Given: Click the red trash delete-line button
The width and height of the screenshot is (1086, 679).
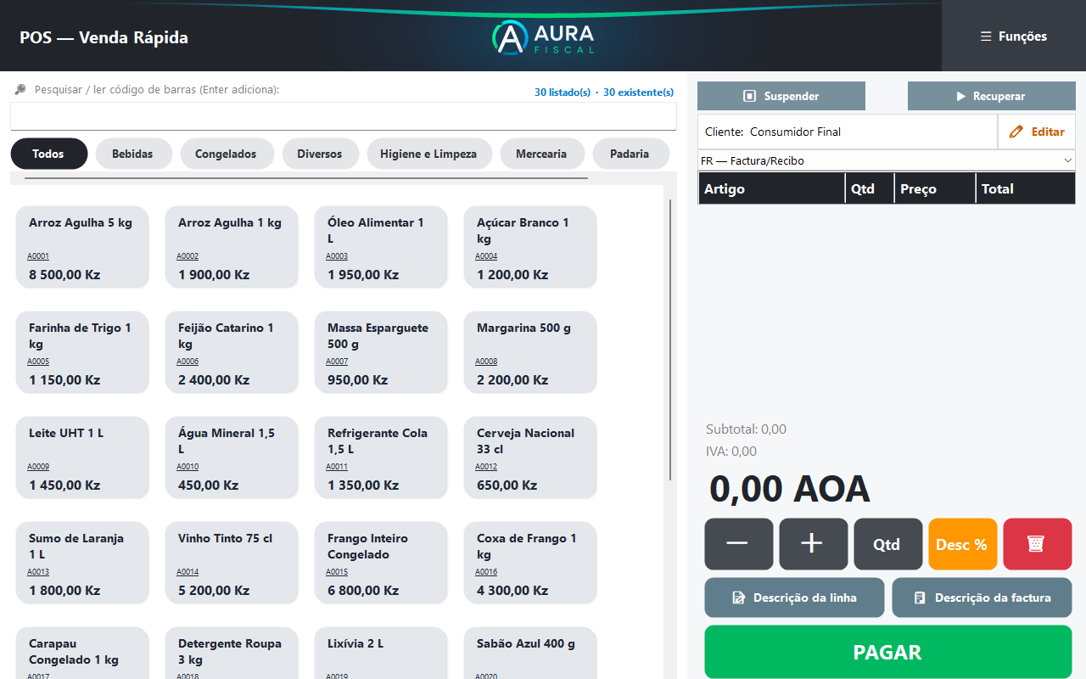Looking at the screenshot, I should pos(1037,544).
